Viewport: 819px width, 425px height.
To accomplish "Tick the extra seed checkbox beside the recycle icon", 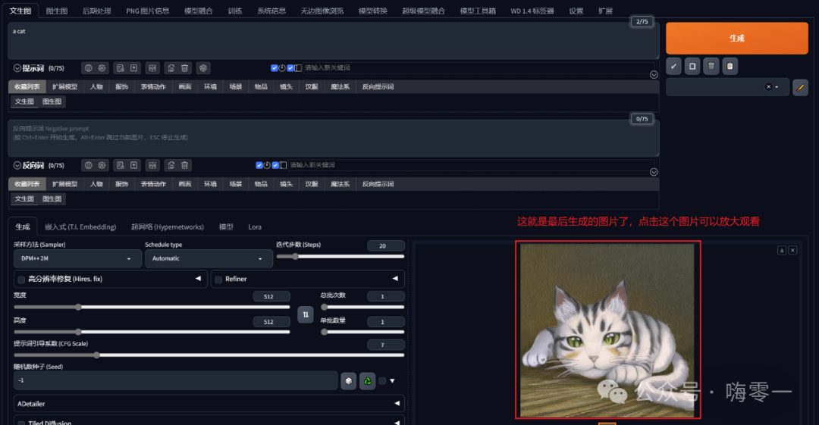I will 382,380.
